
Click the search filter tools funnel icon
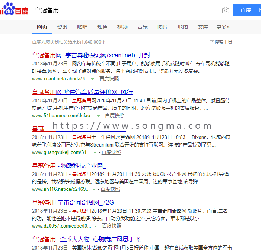click(211, 42)
